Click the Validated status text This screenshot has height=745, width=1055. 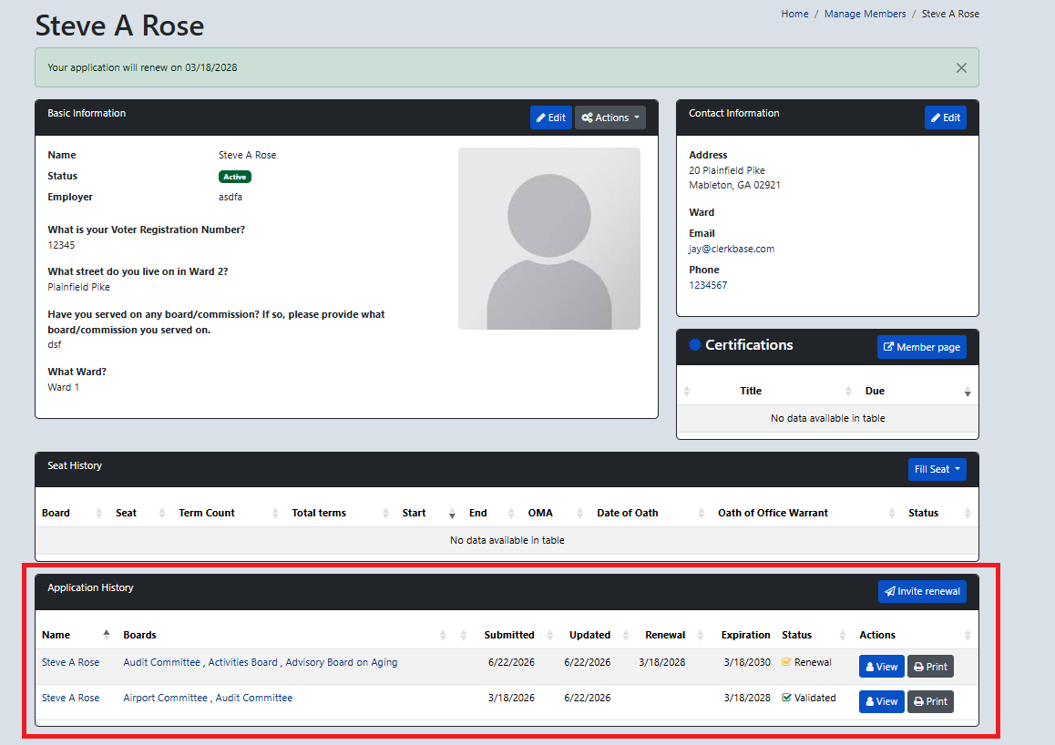pos(814,698)
